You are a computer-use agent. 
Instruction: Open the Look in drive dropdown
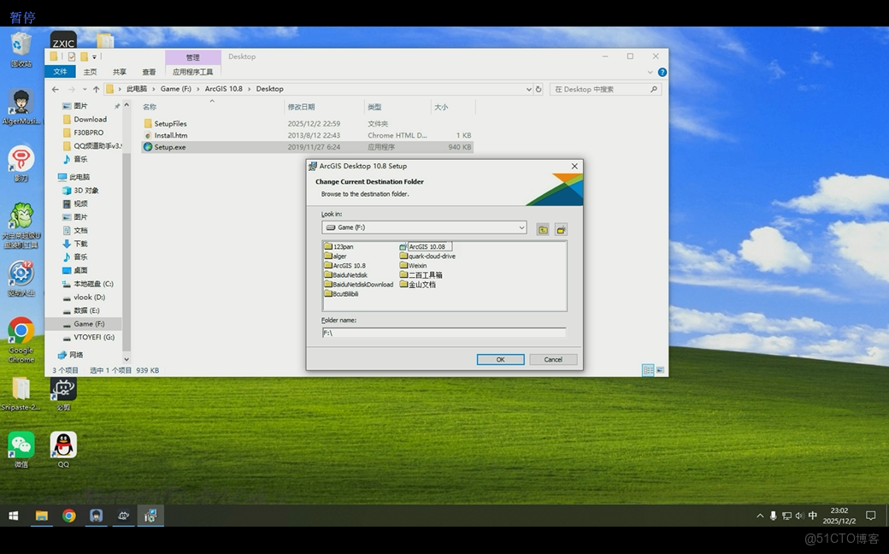[x=521, y=227]
